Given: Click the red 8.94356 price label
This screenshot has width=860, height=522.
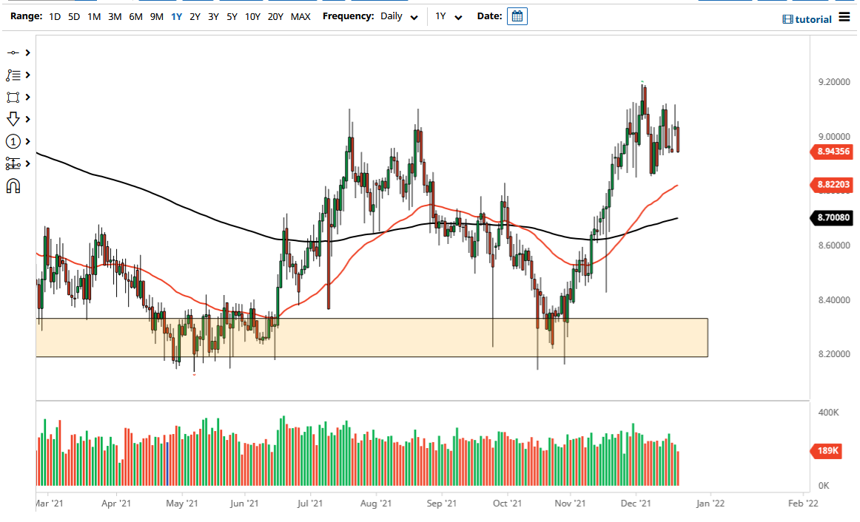Looking at the screenshot, I should [833, 153].
